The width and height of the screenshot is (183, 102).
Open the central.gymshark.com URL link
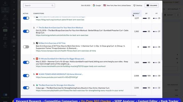point(62,35)
